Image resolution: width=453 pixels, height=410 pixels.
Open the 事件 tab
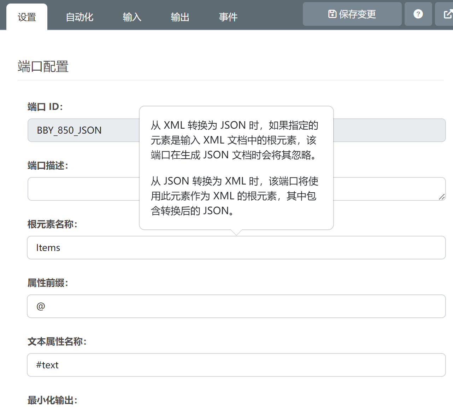pos(228,17)
